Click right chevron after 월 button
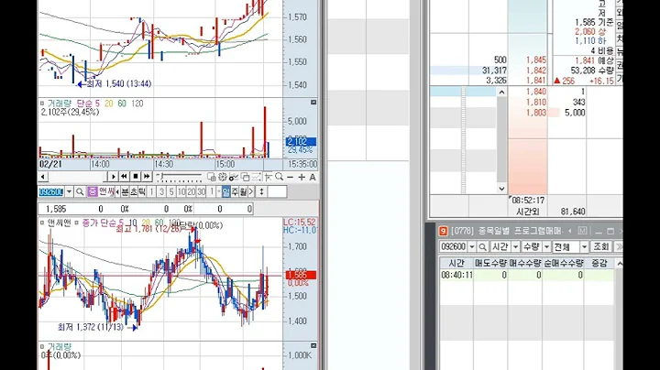 [x=251, y=191]
